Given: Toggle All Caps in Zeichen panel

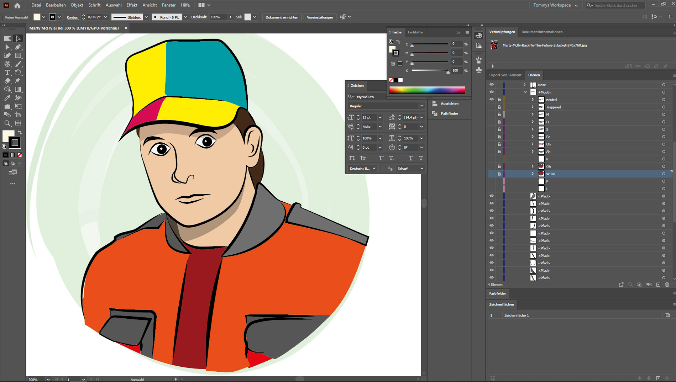Looking at the screenshot, I should (x=352, y=158).
